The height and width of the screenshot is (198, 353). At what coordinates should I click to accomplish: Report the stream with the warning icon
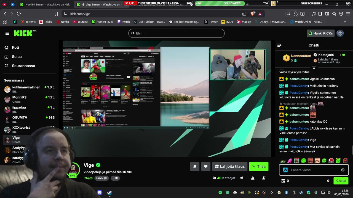(x=253, y=178)
